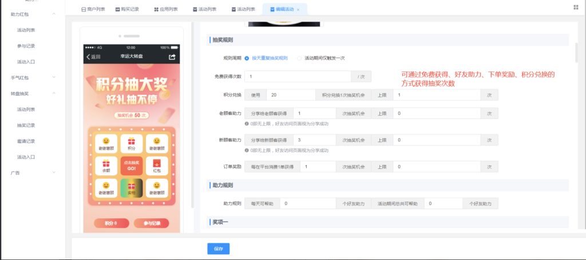Click the 红包 red envelope prize tile

coord(156,166)
